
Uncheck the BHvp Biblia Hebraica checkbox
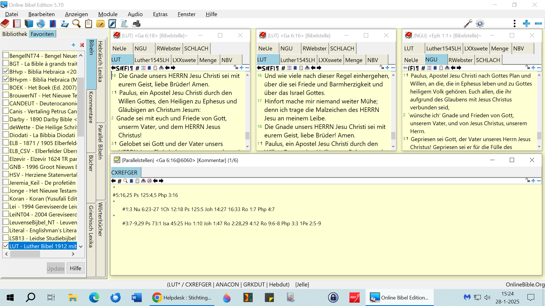coord(6,71)
